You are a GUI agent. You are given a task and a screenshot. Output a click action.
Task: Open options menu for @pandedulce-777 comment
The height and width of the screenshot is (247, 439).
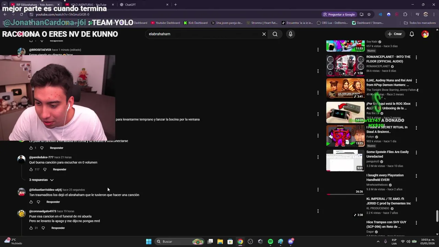click(x=318, y=157)
